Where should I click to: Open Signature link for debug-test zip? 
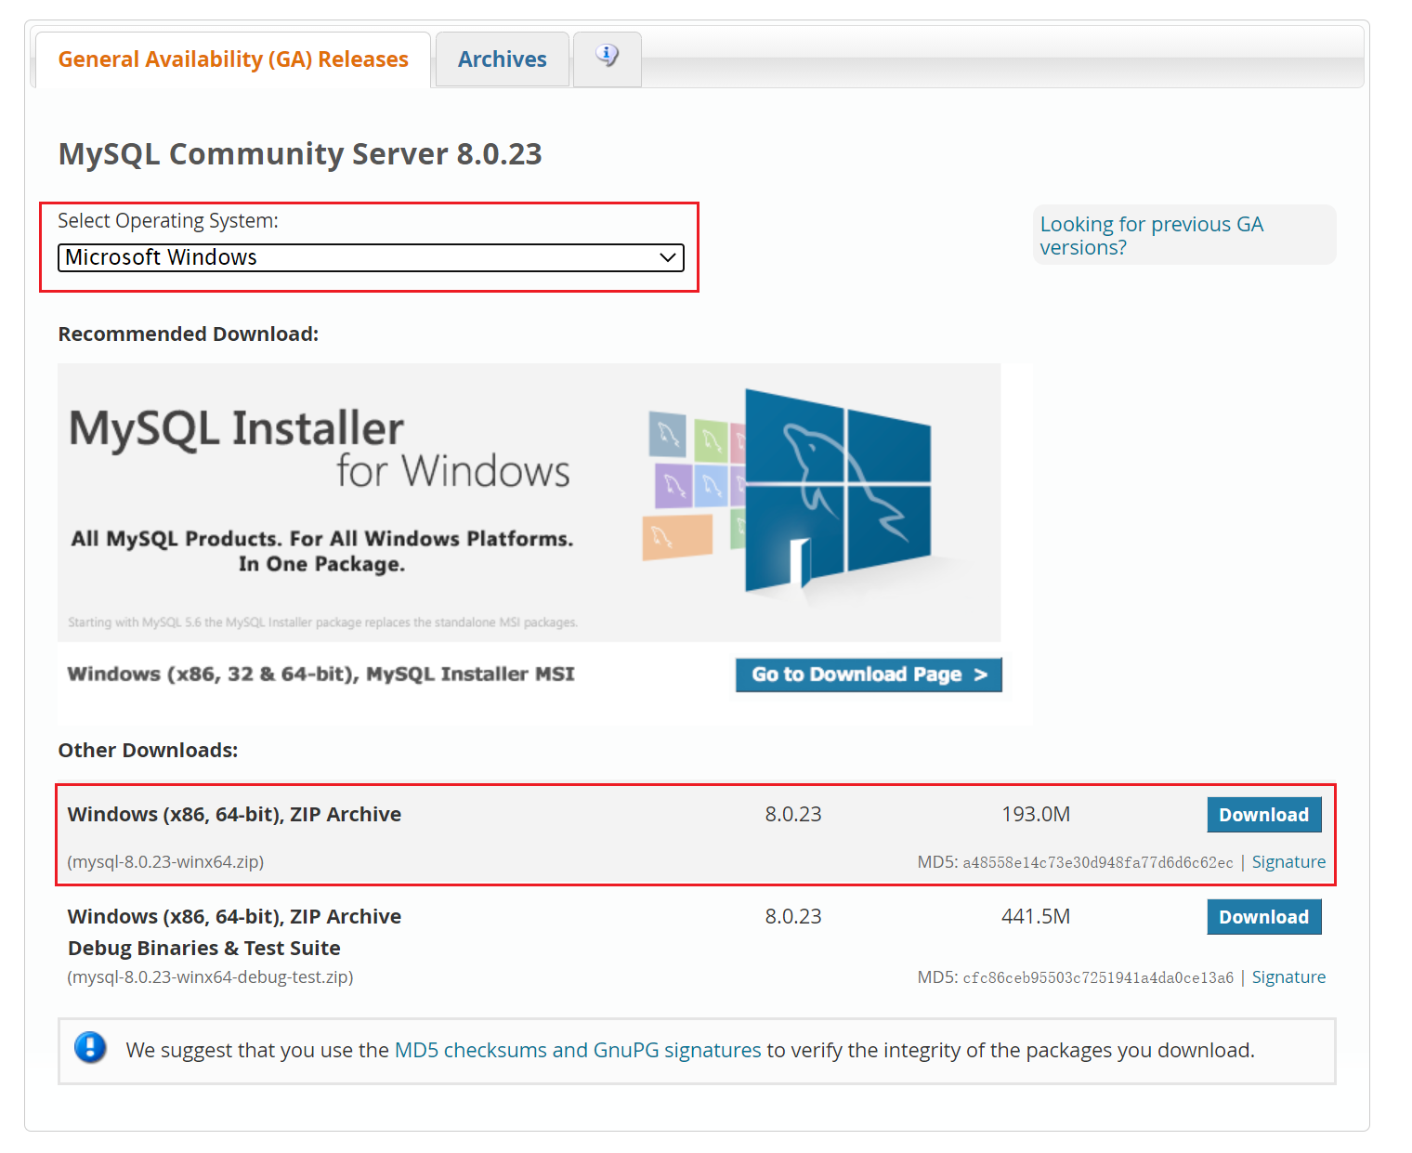[1288, 977]
